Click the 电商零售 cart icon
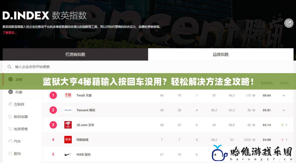This screenshot has width=296, height=163. click(10, 129)
